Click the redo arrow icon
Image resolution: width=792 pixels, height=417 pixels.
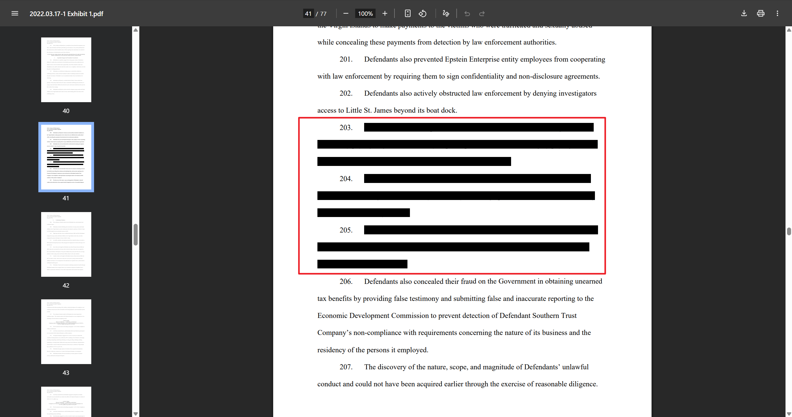point(482,14)
